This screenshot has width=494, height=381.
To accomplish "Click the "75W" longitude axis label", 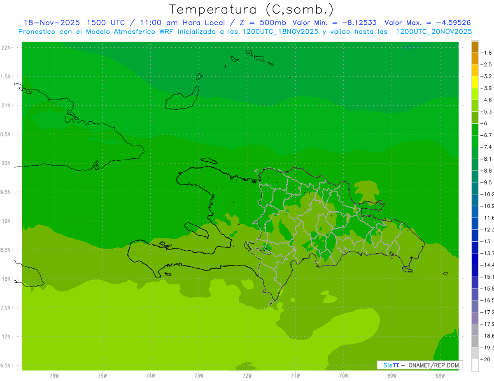I will tap(102, 376).
